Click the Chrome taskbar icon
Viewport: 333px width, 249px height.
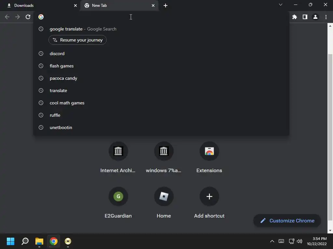pyautogui.click(x=54, y=241)
